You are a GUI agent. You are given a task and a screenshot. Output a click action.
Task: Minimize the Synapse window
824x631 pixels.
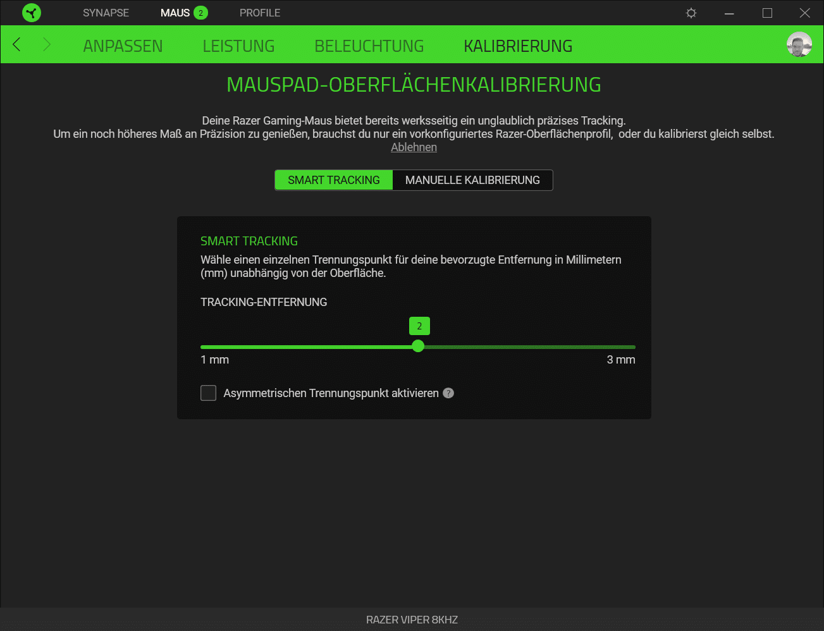coord(729,13)
